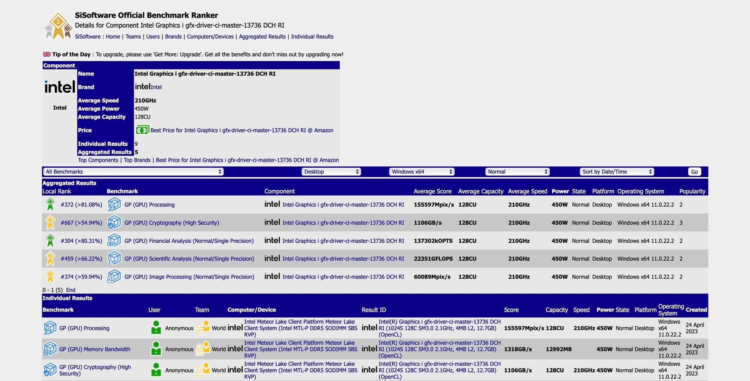Click the Image Processing benchmark icon
The width and height of the screenshot is (750, 381).
pyautogui.click(x=114, y=276)
